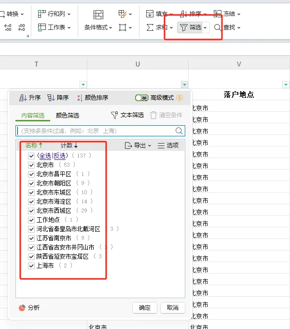Choose color sort (颜色排序)
Viewport: 290px width, 329px height.
click(x=93, y=98)
